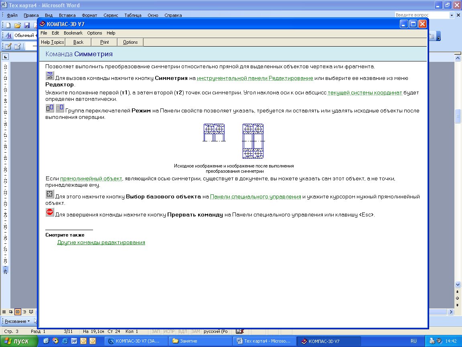Click the New document icon in Word
Screen dimensions: 462x347
click(x=8, y=25)
